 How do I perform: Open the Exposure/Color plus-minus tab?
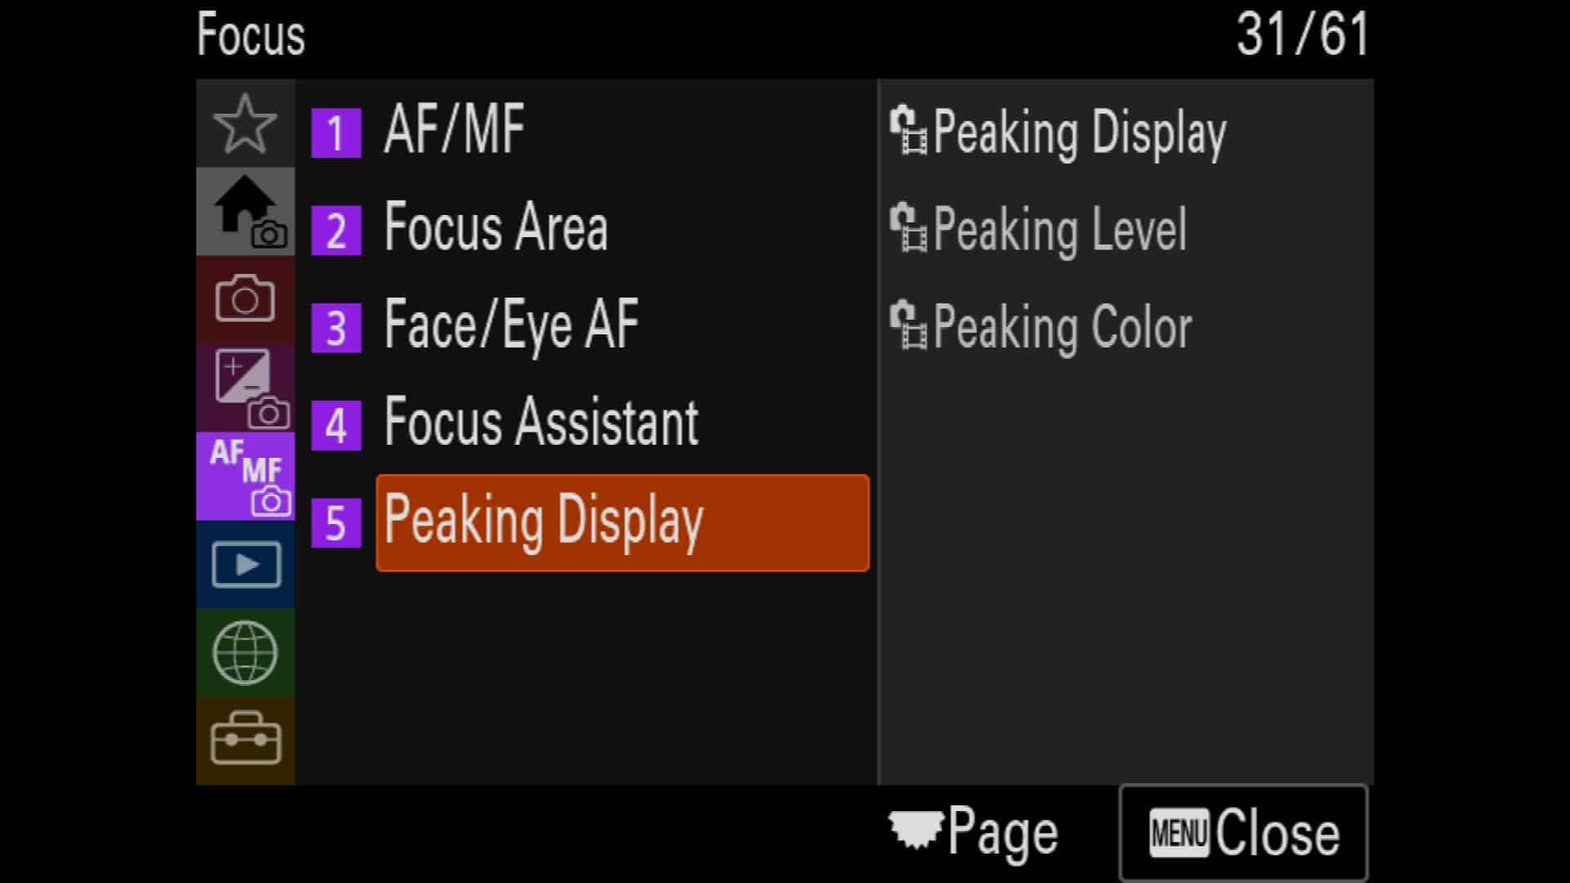click(x=245, y=388)
